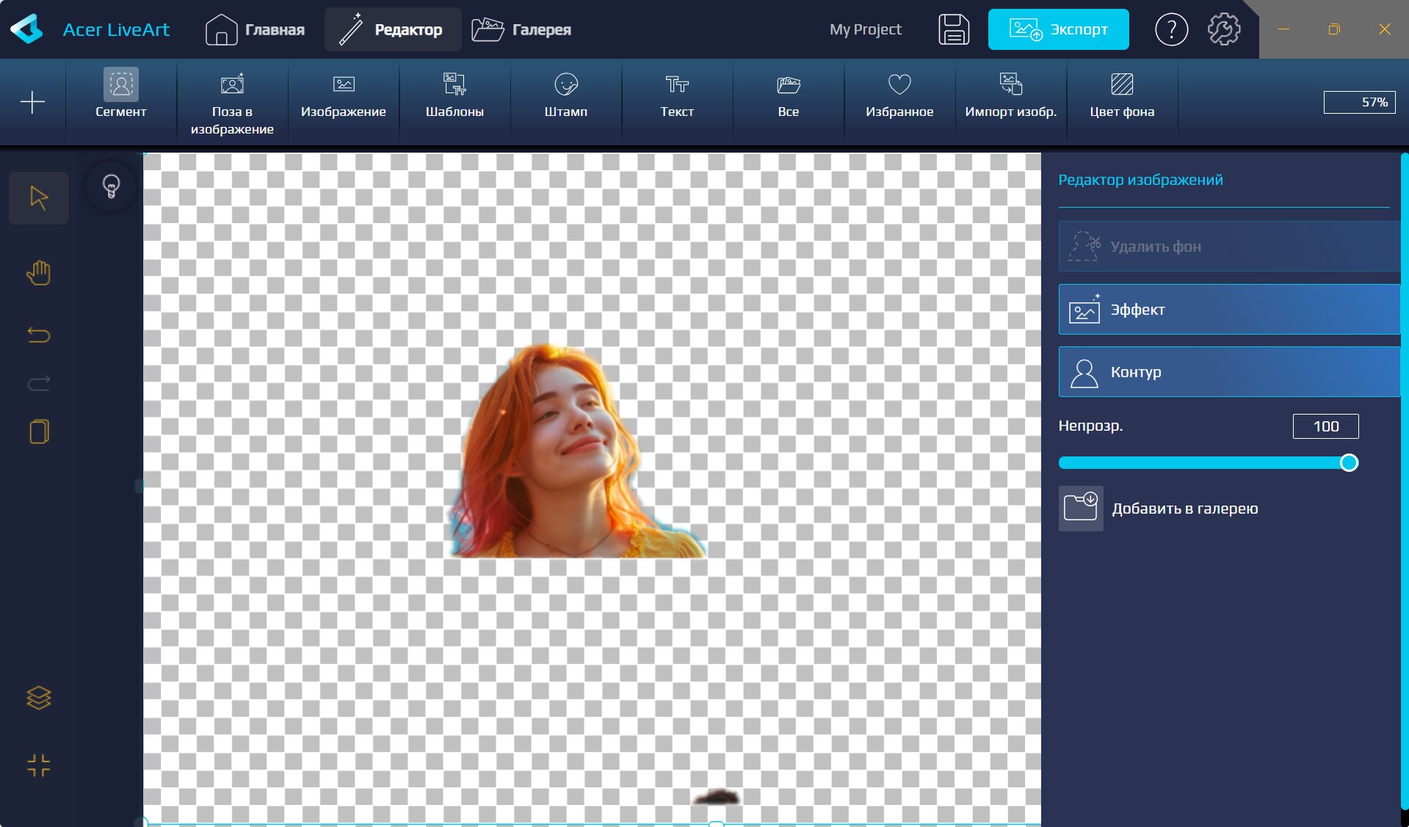
Task: Click the plus add button
Action: 32,102
